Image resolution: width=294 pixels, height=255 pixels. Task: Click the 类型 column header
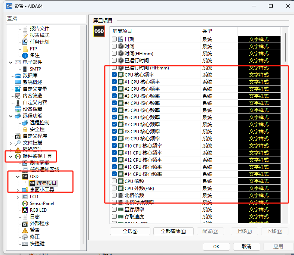coord(218,31)
